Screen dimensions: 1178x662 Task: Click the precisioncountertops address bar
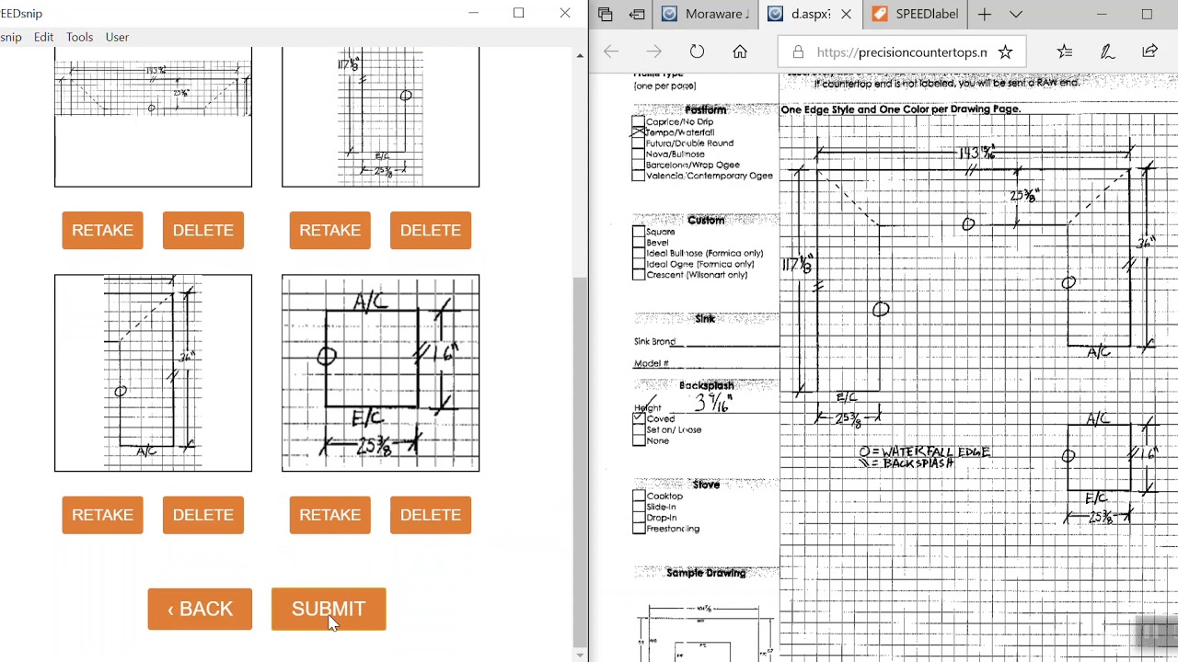pyautogui.click(x=902, y=52)
